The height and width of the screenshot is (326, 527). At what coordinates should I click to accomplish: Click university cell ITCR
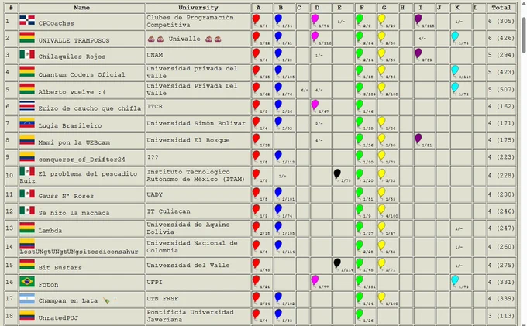198,106
